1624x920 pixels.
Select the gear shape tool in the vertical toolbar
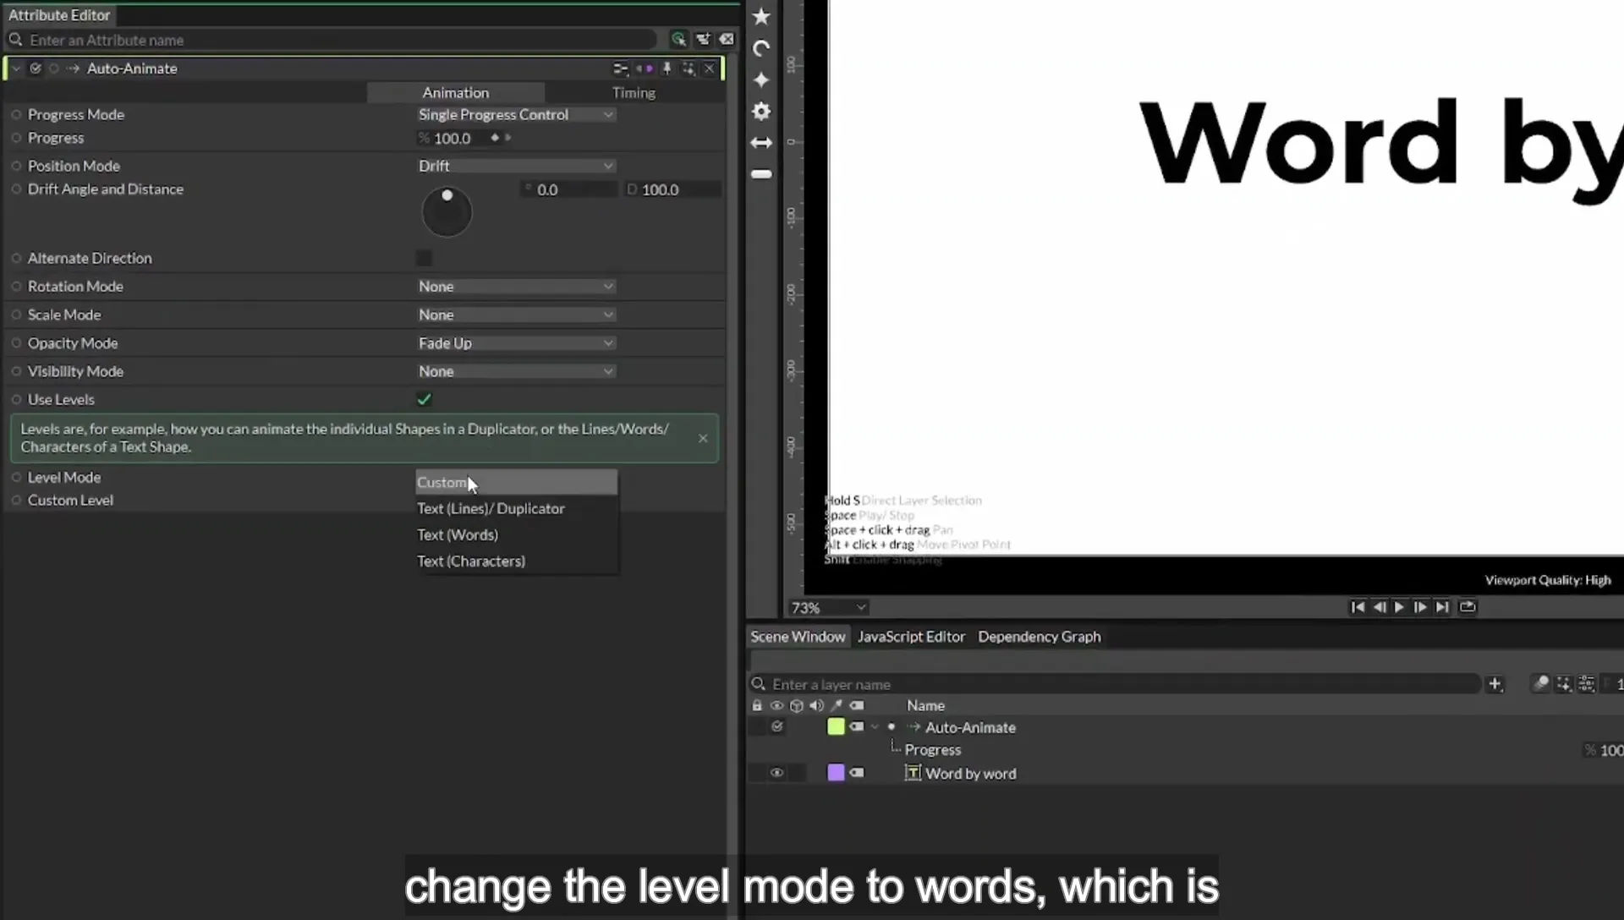pos(761,111)
